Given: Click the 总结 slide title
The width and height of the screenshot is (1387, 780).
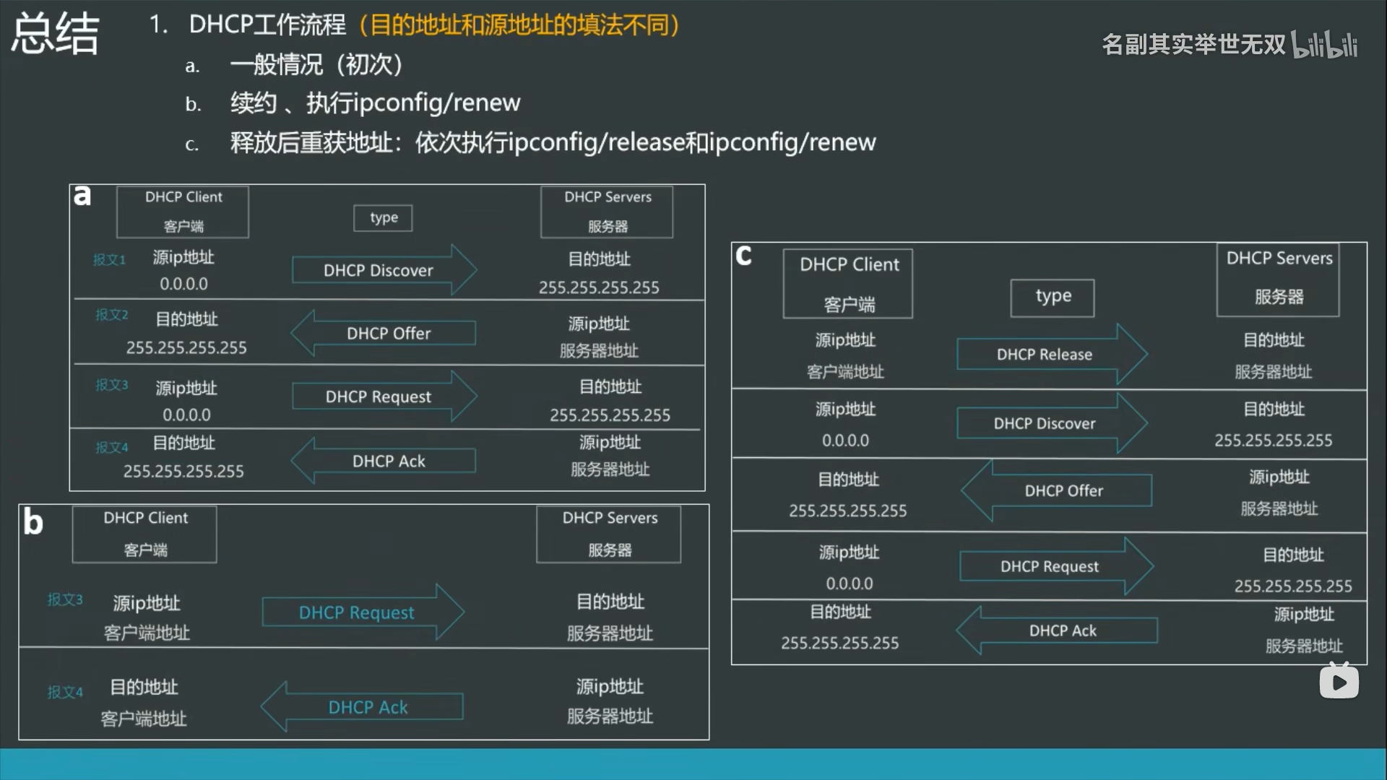Looking at the screenshot, I should [55, 34].
